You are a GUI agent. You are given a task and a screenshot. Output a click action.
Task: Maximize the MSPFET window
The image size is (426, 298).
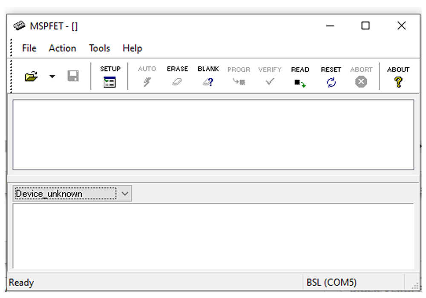click(x=366, y=26)
